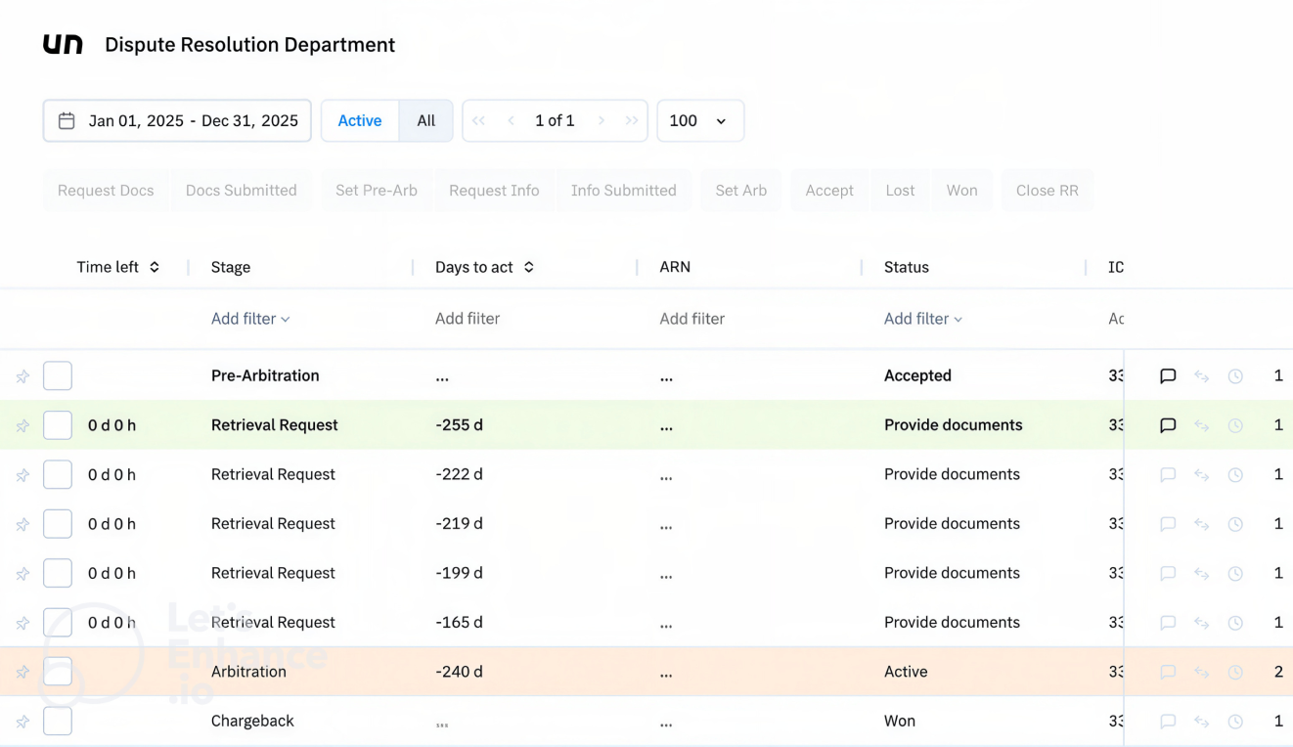Click the Close RR button
The width and height of the screenshot is (1293, 747).
click(x=1048, y=191)
